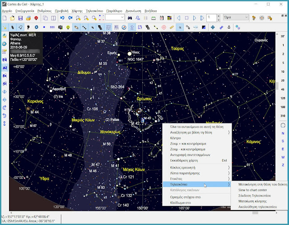The width and height of the screenshot is (289, 225).
Task: Open the 'Ώρα' time unit dropdown
Action: pos(247,17)
